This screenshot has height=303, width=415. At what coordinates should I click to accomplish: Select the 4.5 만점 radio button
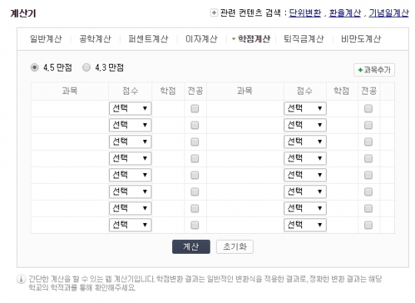click(x=35, y=68)
